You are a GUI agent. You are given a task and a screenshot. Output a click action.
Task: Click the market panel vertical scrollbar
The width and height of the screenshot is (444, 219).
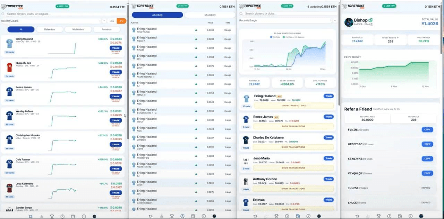(x=128, y=73)
